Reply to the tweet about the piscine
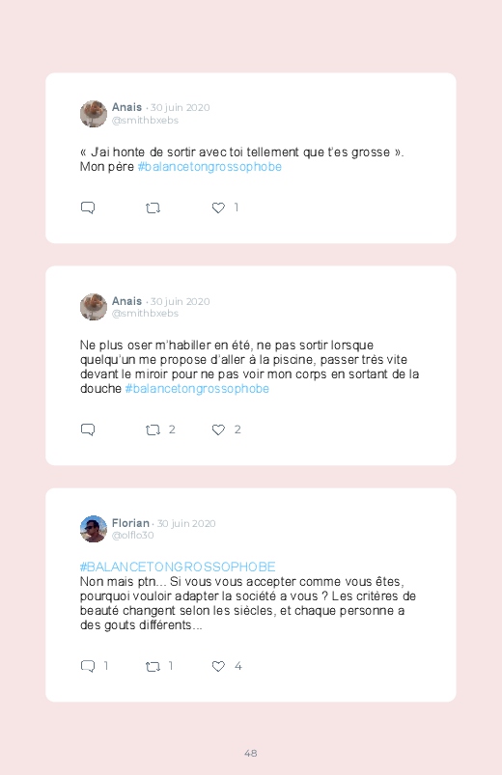Image resolution: width=502 pixels, height=775 pixels. pos(88,429)
